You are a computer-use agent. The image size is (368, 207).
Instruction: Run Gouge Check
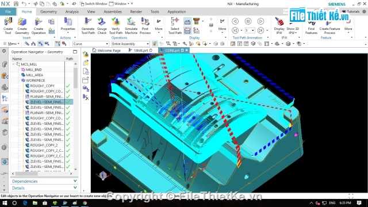(102, 26)
